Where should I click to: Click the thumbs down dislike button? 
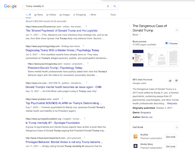click(177, 81)
